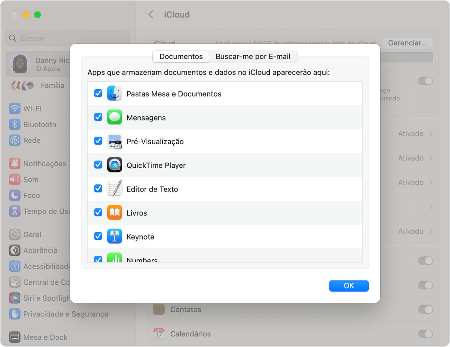This screenshot has width=450, height=347.
Task: Select the Buscar-me por E-mail tab
Action: [x=253, y=57]
